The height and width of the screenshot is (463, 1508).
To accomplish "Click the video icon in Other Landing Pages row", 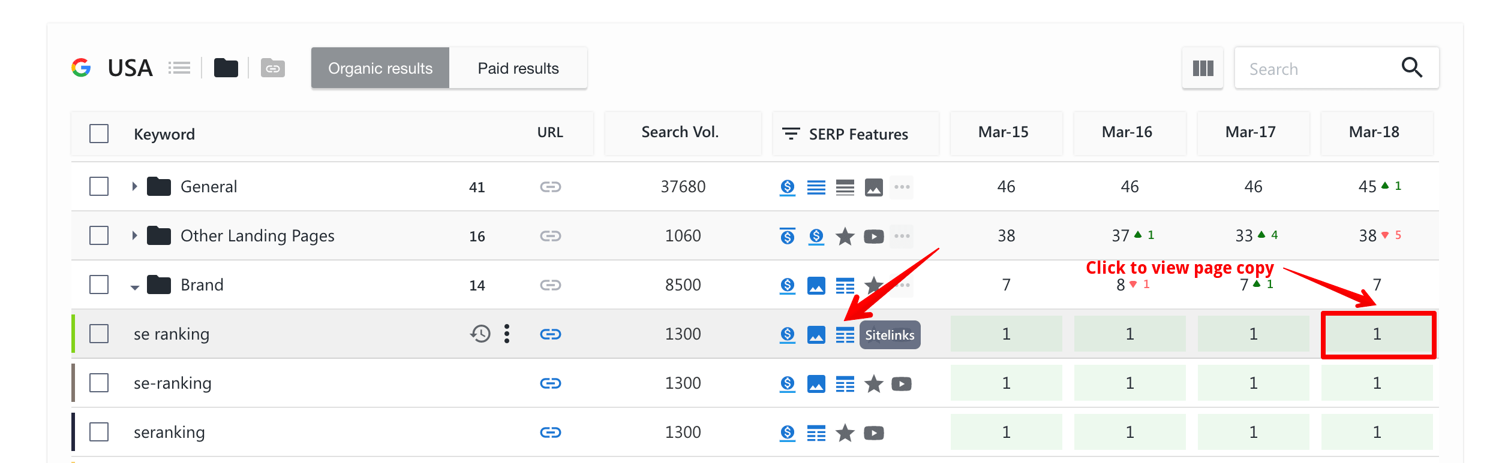I will pyautogui.click(x=874, y=237).
